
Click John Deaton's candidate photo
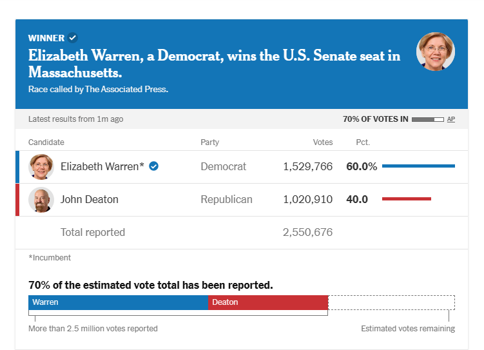tap(41, 200)
